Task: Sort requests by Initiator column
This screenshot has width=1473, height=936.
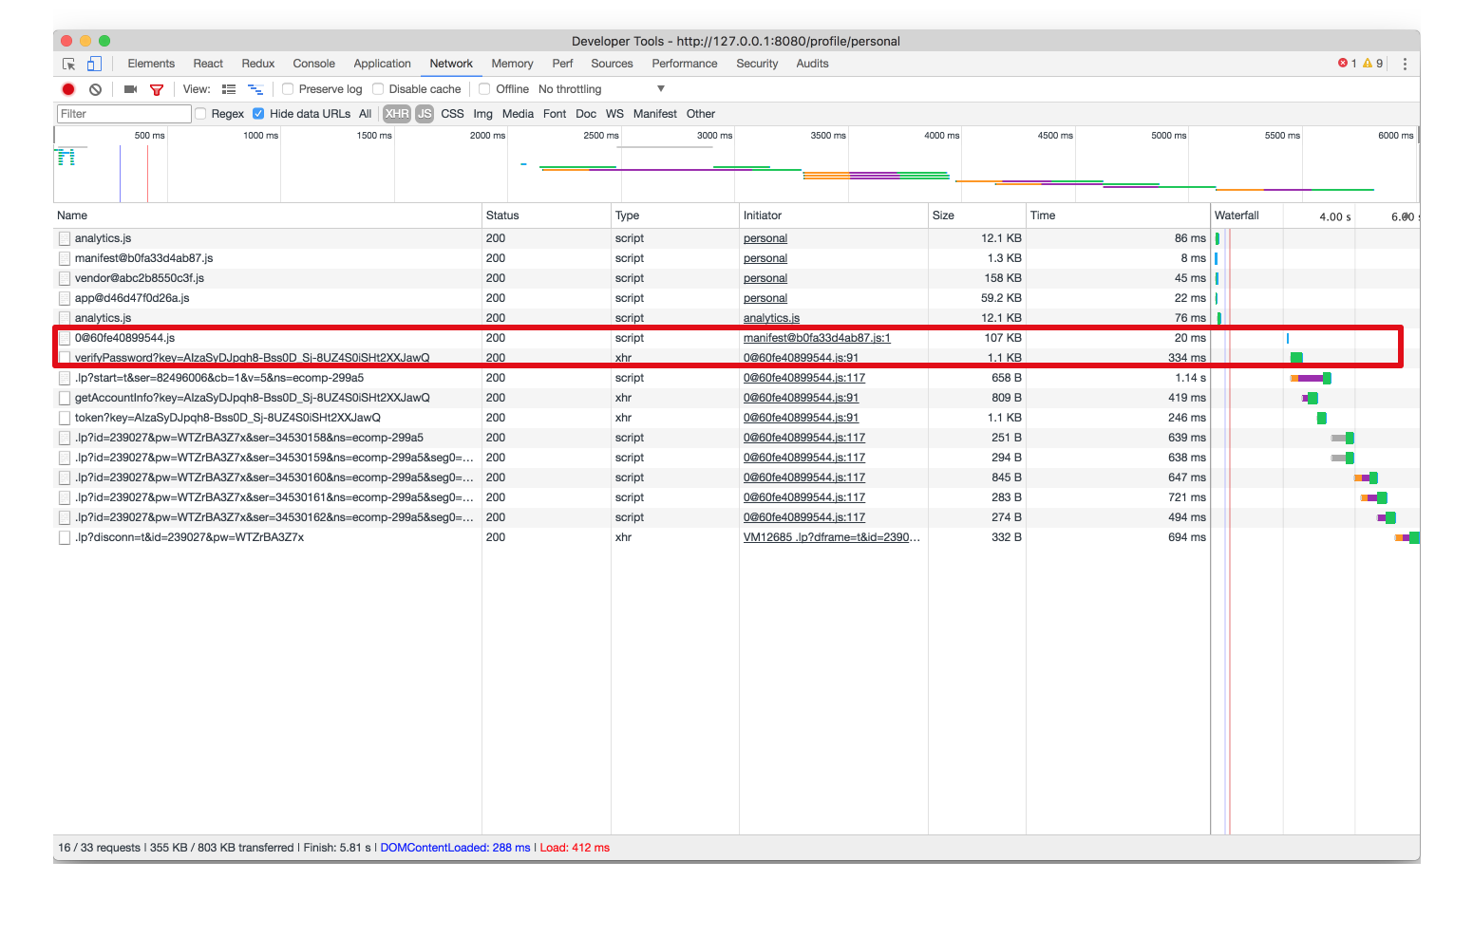Action: click(833, 215)
